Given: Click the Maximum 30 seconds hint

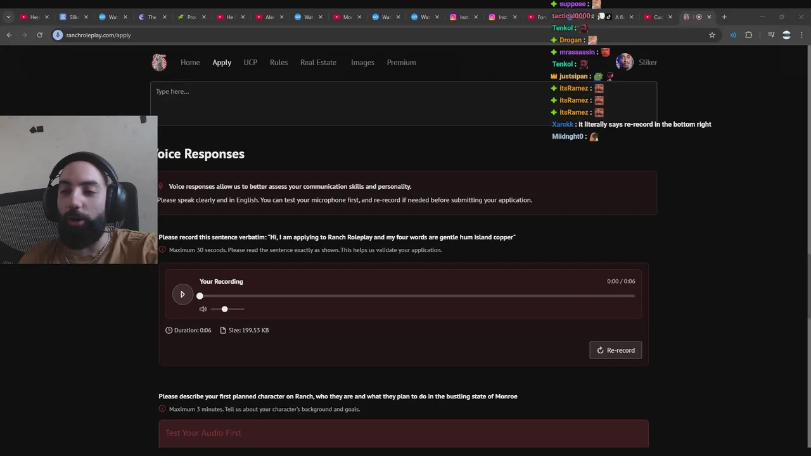Looking at the screenshot, I should (305, 250).
